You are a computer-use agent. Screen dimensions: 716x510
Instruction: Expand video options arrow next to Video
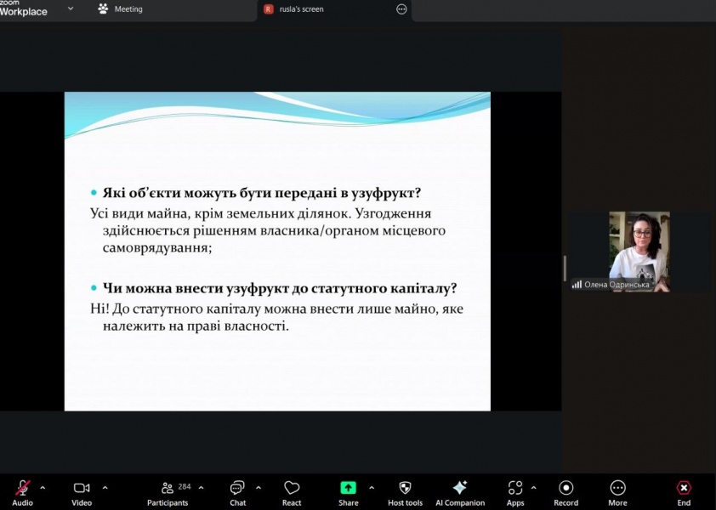pos(105,488)
